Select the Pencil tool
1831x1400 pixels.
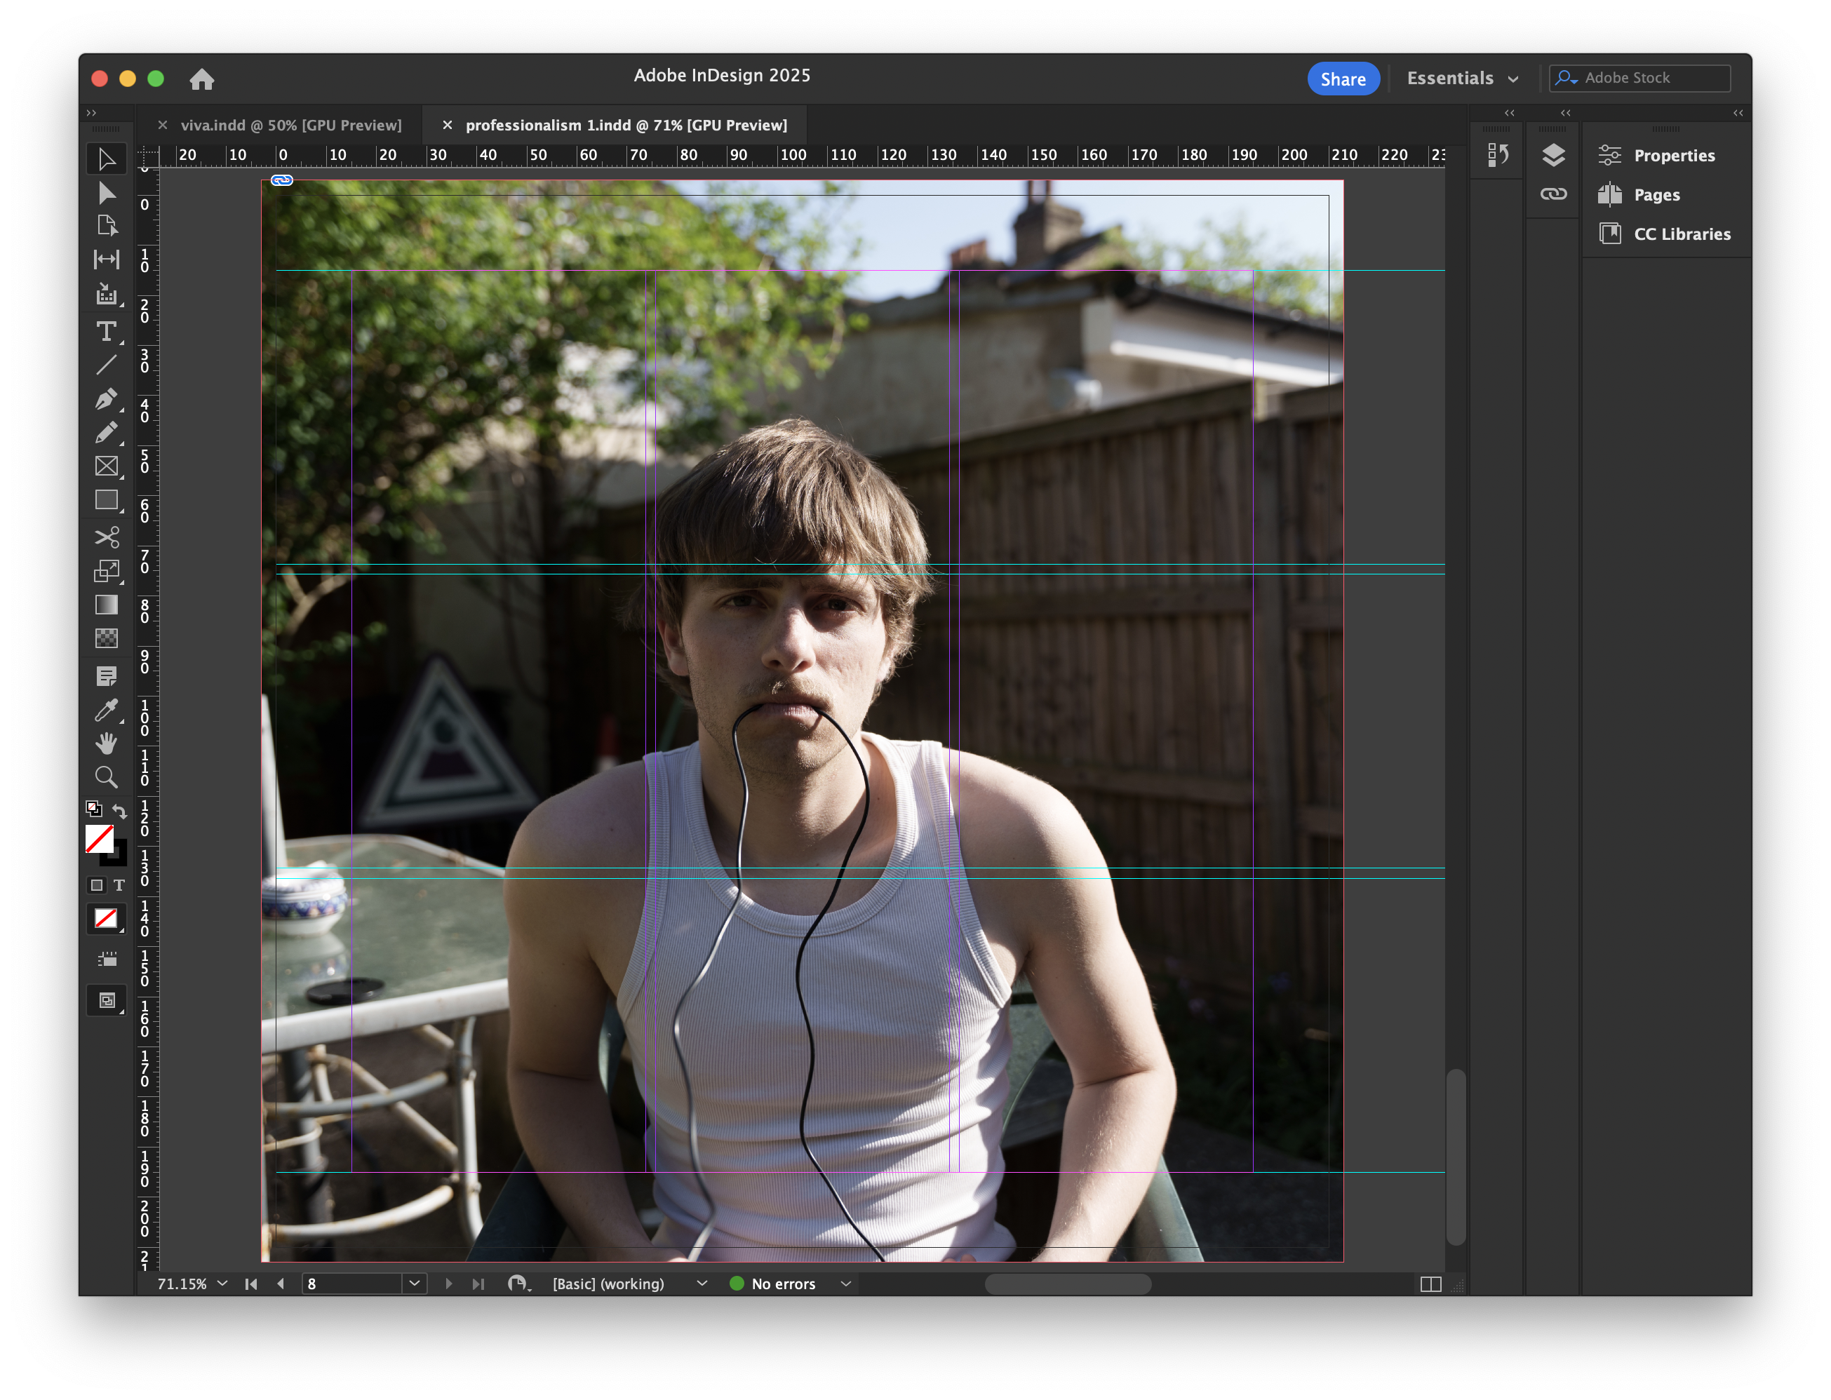pos(107,433)
